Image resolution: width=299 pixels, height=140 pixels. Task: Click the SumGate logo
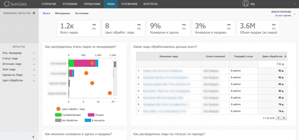pyautogui.click(x=15, y=4)
